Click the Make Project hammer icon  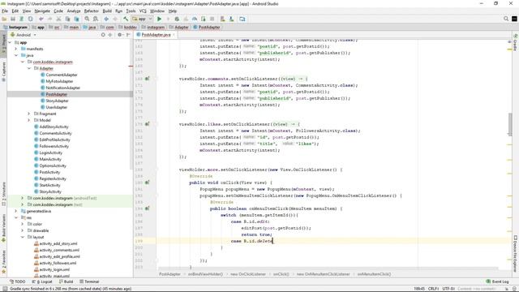[x=126, y=19]
